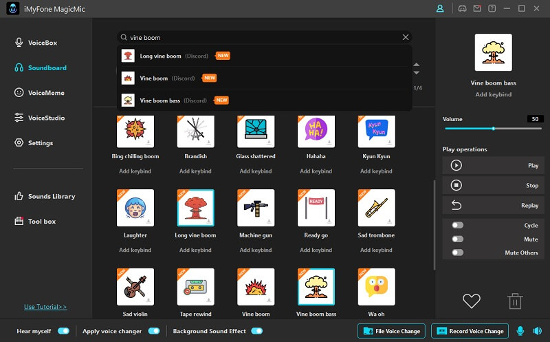
Task: Select Long vine boom search suggestion
Action: 264,56
